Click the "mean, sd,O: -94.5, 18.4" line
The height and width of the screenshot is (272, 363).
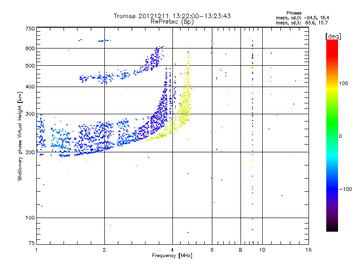(302, 18)
